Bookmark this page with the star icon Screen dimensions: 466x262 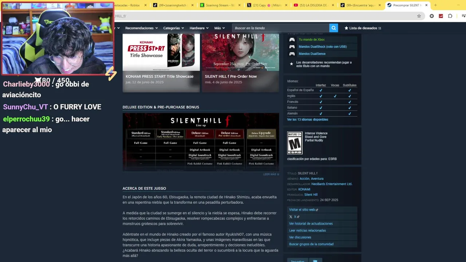419,16
